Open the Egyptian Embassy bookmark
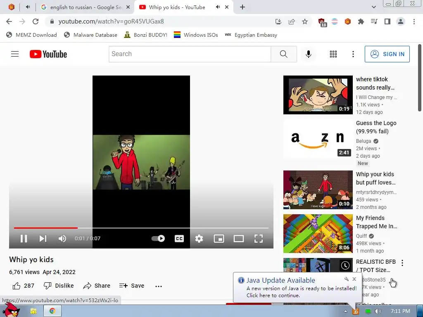 coord(251,35)
